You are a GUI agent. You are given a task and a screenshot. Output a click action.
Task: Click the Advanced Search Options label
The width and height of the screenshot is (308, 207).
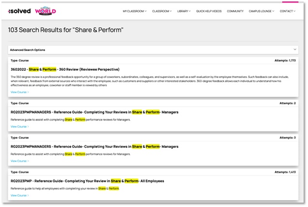click(28, 50)
